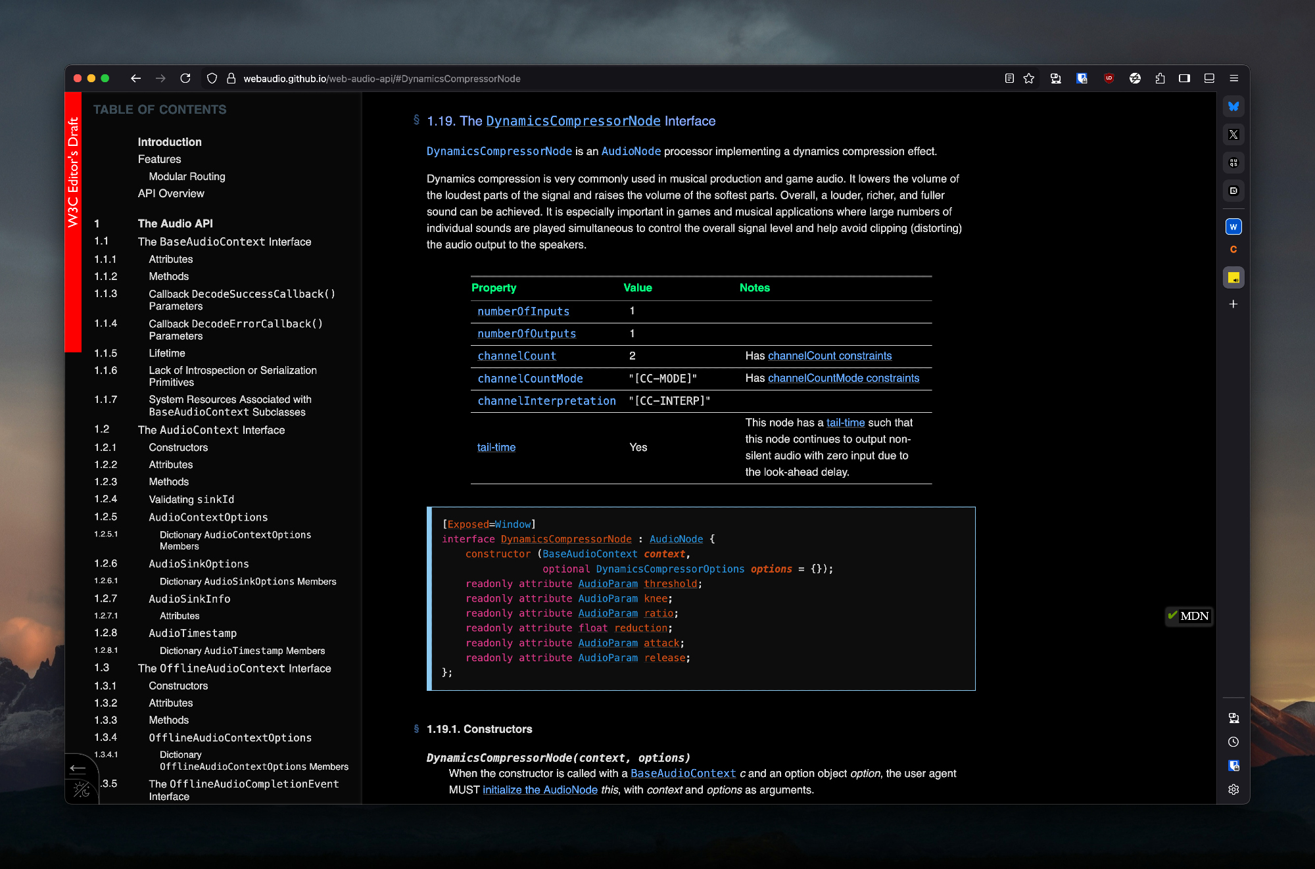Switch to the blue W sidebar tab
This screenshot has height=869, width=1315.
point(1233,227)
